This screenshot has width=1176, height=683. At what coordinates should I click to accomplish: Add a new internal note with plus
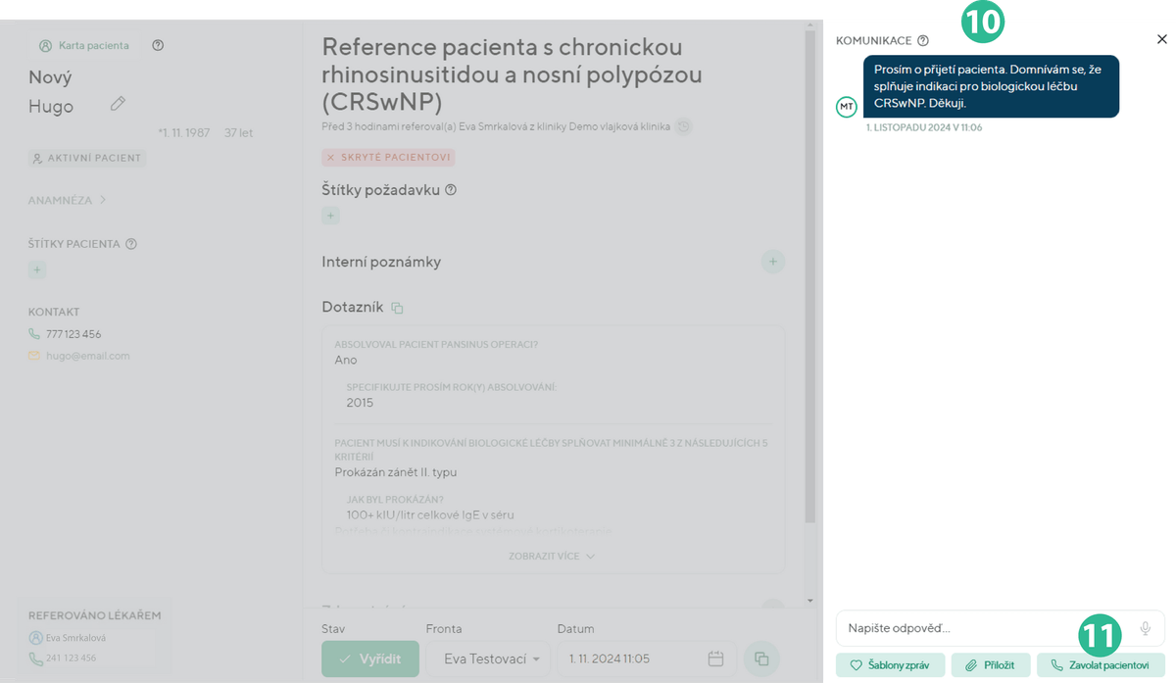[x=772, y=262]
